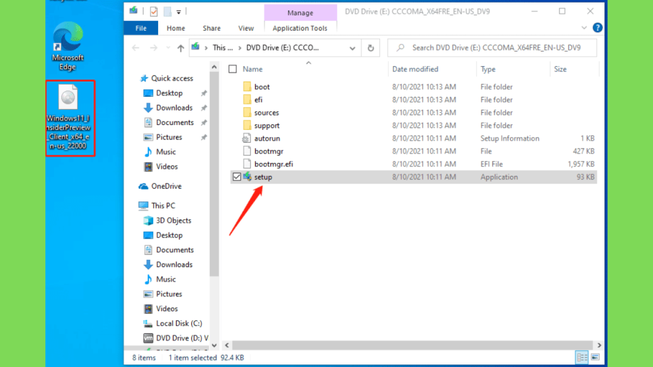The width and height of the screenshot is (653, 367).
Task: Select the efi folder icon
Action: [247, 99]
